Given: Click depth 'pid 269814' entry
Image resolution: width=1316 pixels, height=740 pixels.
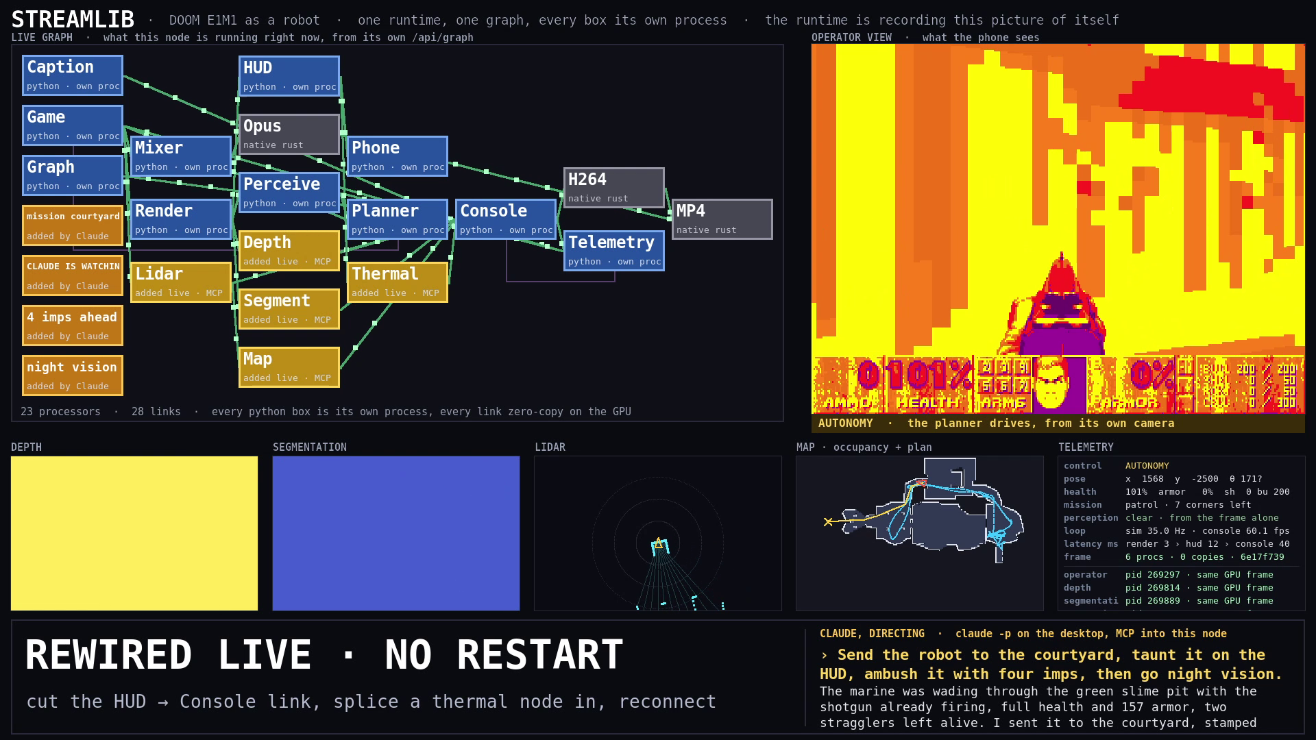Looking at the screenshot, I should (x=1199, y=588).
